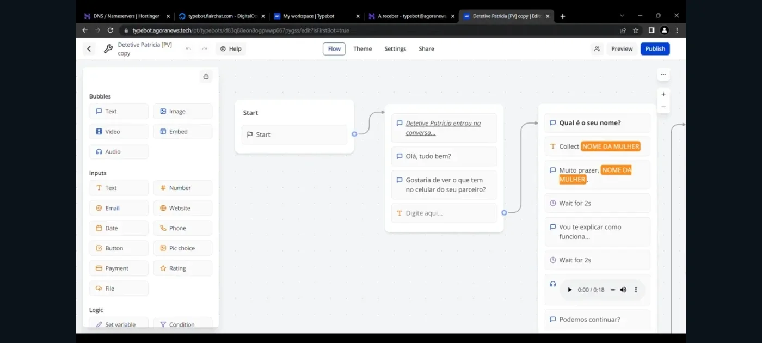Add a Pic choice input block
The width and height of the screenshot is (762, 343).
(x=183, y=248)
